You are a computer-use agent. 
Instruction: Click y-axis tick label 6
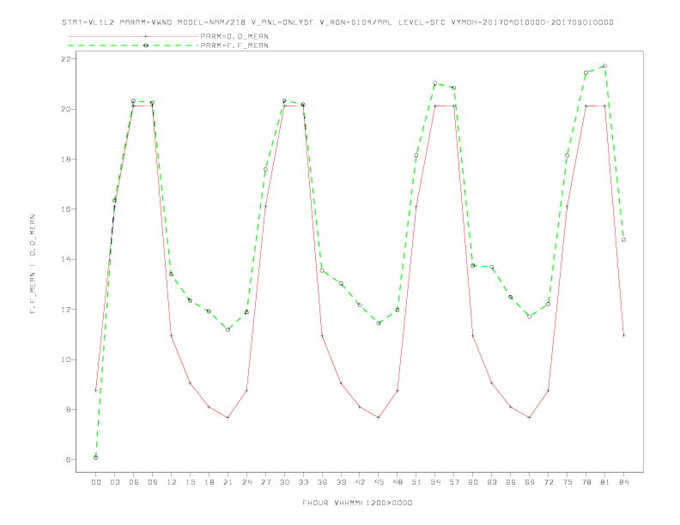pyautogui.click(x=68, y=460)
